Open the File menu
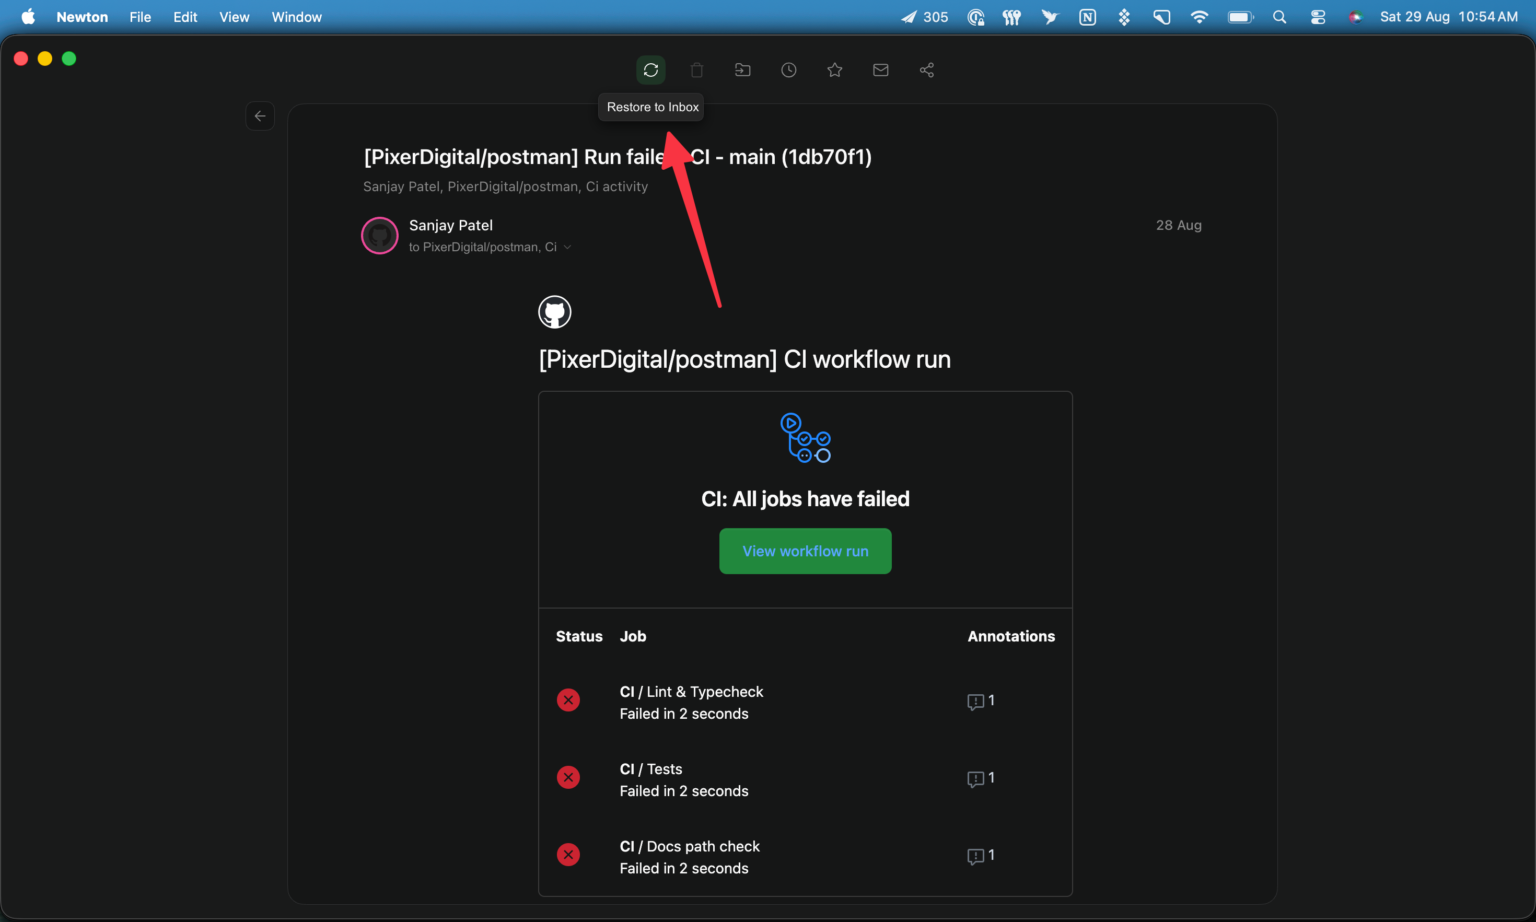The height and width of the screenshot is (922, 1536). point(141,17)
